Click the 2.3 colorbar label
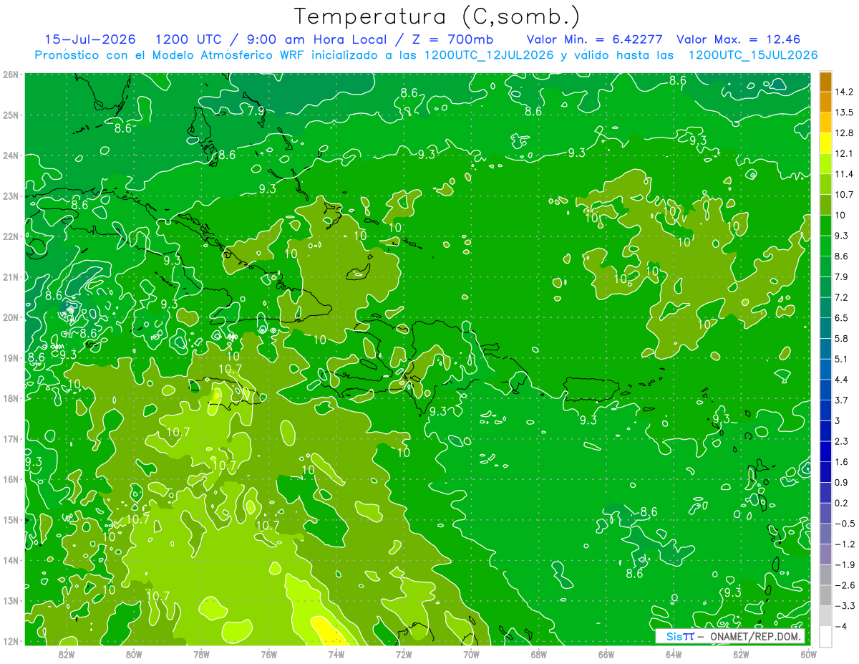The width and height of the screenshot is (859, 664). tap(840, 441)
